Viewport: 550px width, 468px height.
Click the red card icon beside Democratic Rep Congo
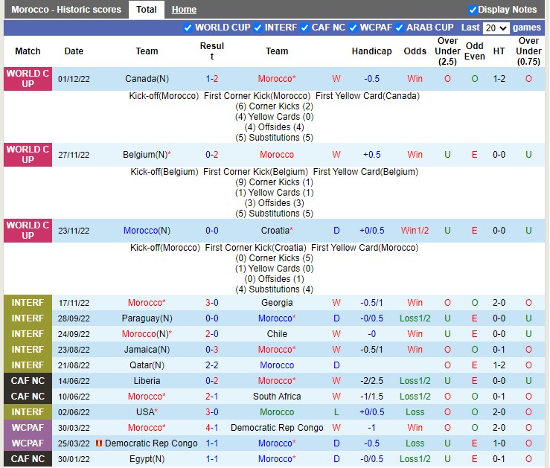(x=99, y=443)
